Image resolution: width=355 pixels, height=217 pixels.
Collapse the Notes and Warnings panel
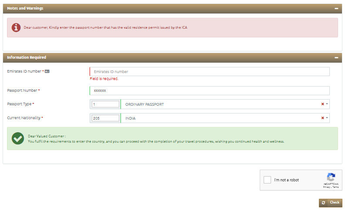click(336, 8)
